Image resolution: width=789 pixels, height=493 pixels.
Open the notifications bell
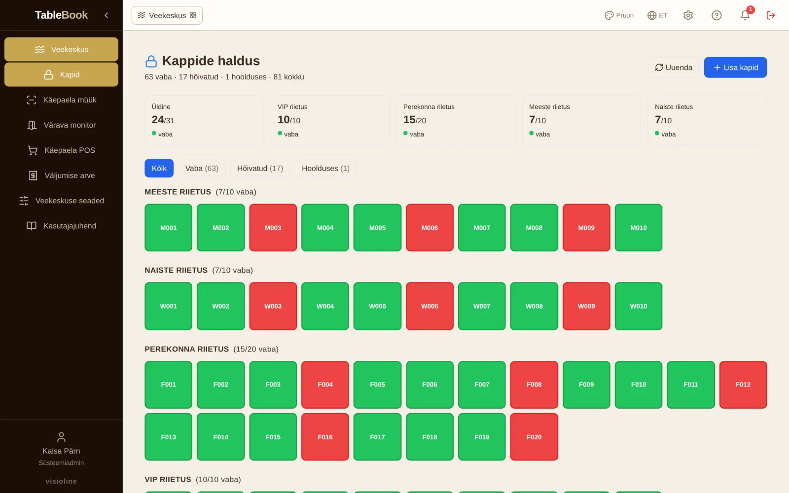(x=745, y=15)
